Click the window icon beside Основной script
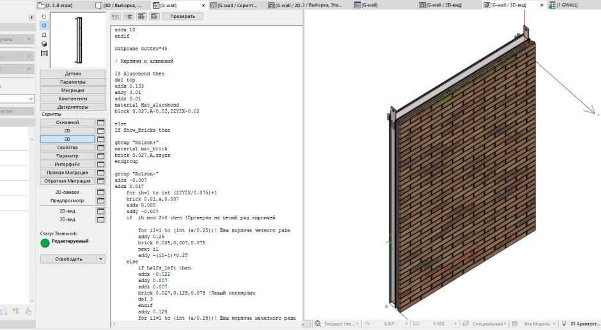This screenshot has height=330, width=601. coord(100,122)
